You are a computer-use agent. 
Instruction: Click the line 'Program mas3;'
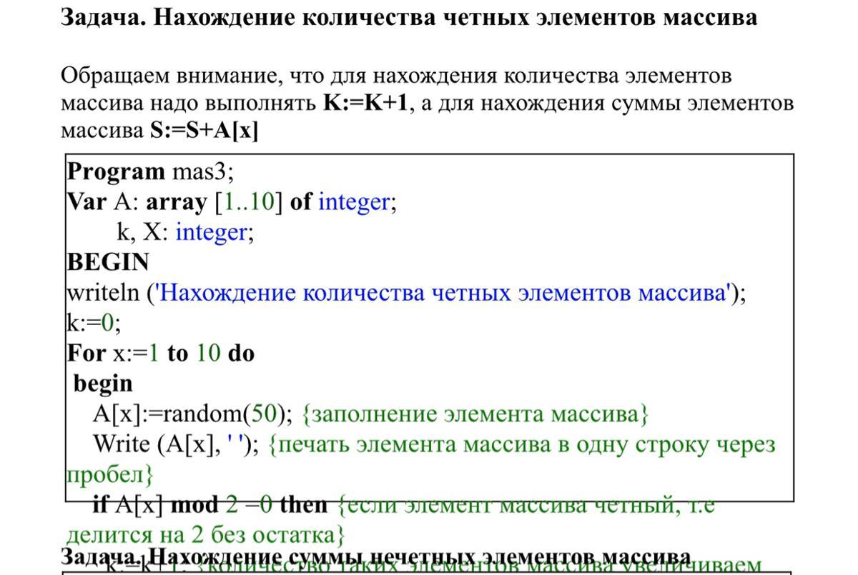tap(151, 172)
